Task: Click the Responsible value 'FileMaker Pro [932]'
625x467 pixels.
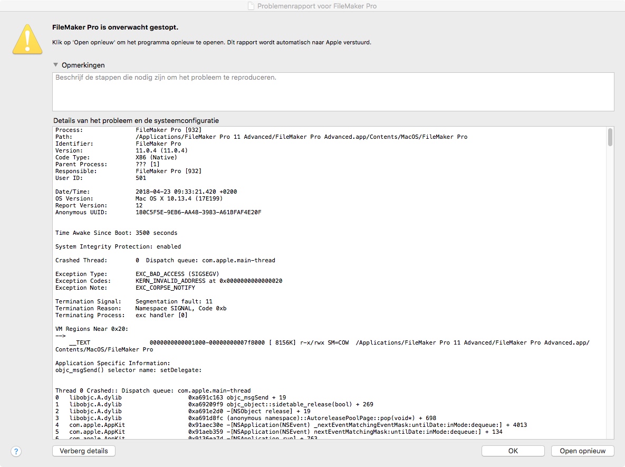Action: click(x=169, y=171)
